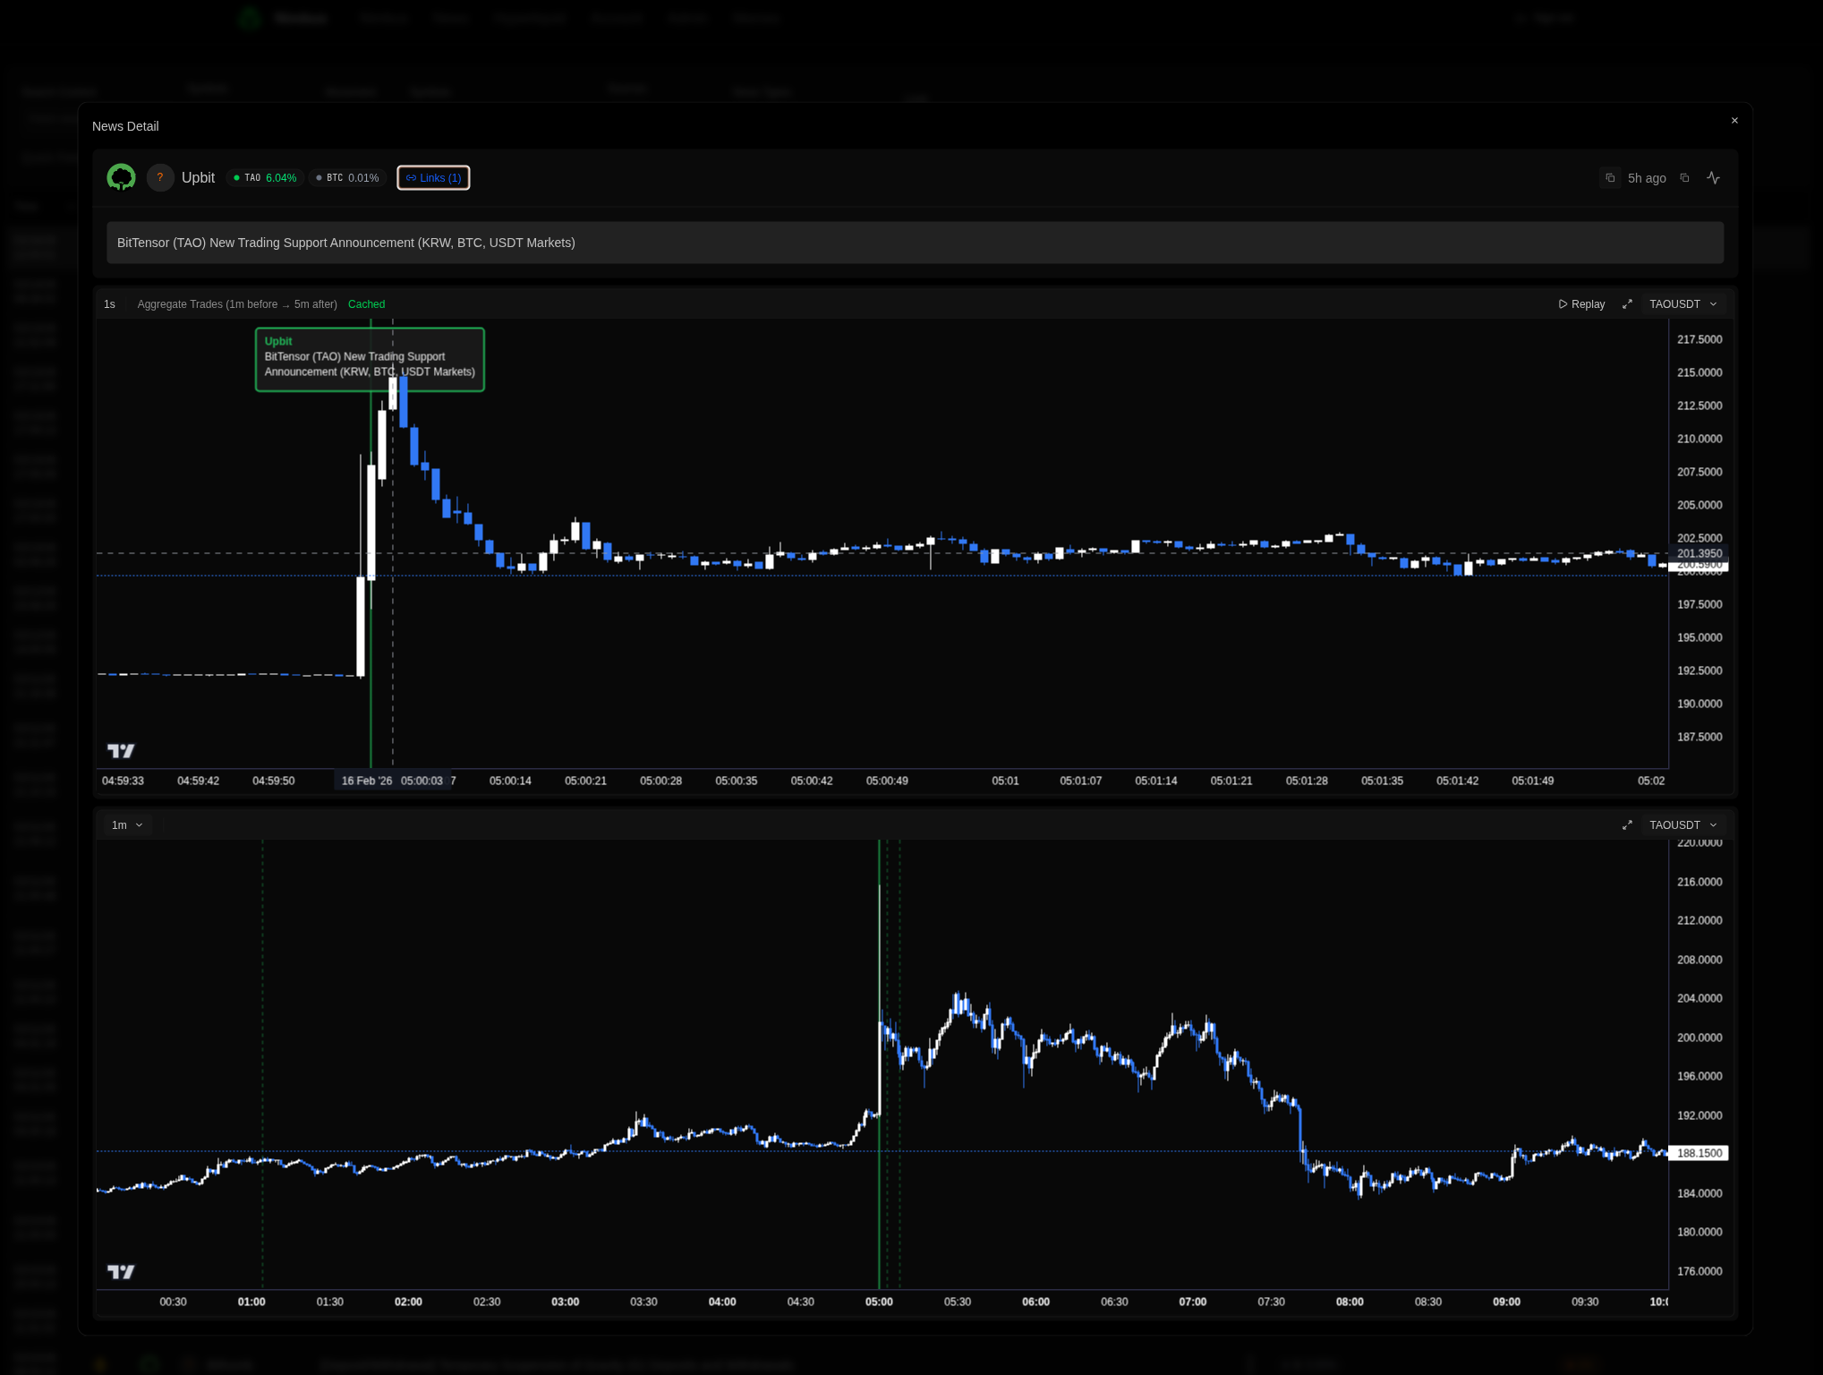The height and width of the screenshot is (1375, 1823).
Task: Click the BitTensor announcement headline text box
Action: pos(915,243)
